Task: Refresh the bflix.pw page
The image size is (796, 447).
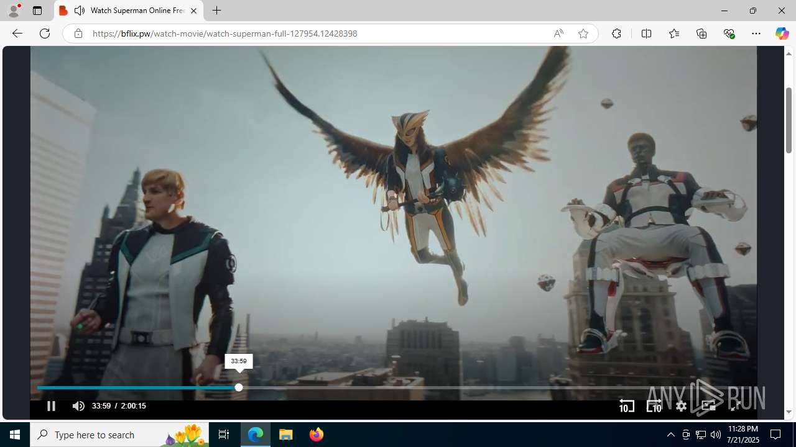Action: [45, 34]
